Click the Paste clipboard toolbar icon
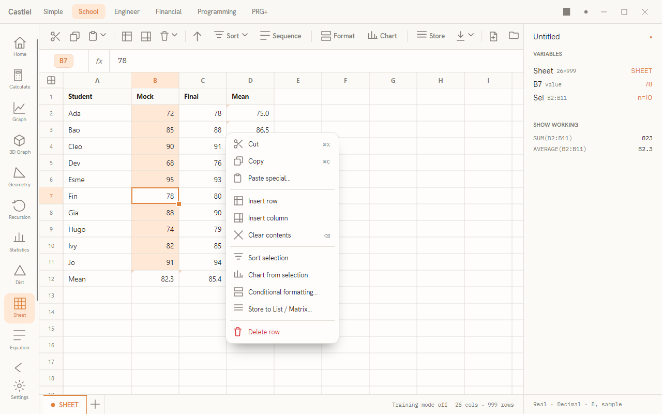The height and width of the screenshot is (414, 662). click(x=93, y=36)
